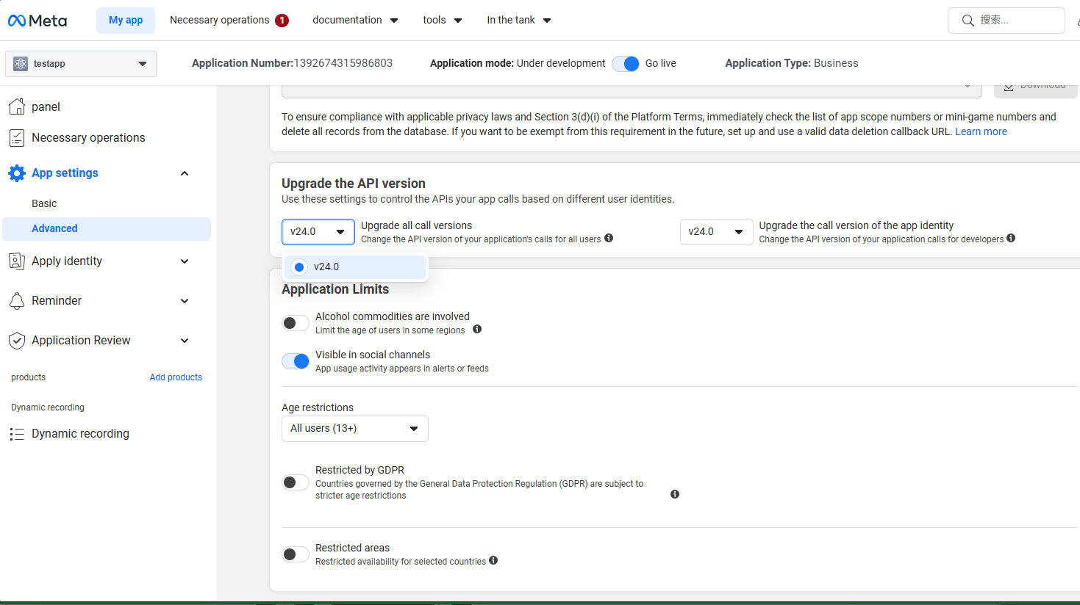Click the Upgrade the API version heading
1080x605 pixels.
click(x=354, y=184)
